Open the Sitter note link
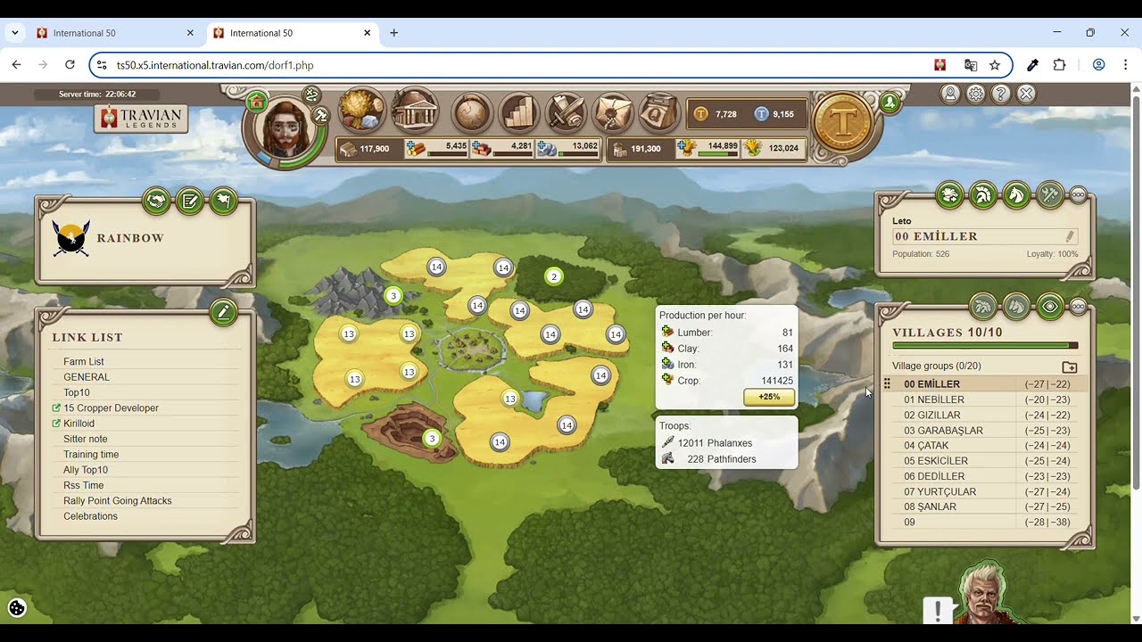The width and height of the screenshot is (1142, 642). (86, 439)
